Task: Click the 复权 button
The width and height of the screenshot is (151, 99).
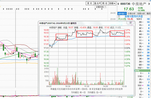Action: 90,3
